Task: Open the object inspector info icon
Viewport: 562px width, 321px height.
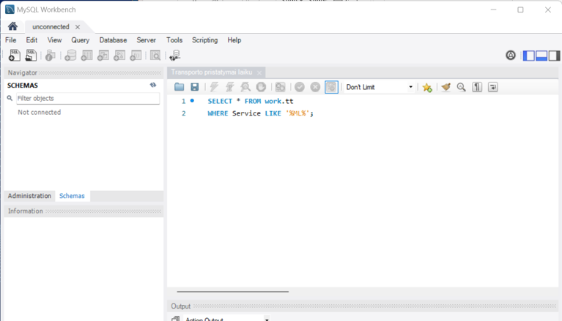Action: coord(50,56)
